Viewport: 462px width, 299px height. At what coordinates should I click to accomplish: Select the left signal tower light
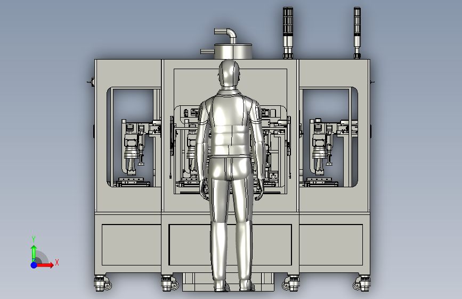(288, 33)
